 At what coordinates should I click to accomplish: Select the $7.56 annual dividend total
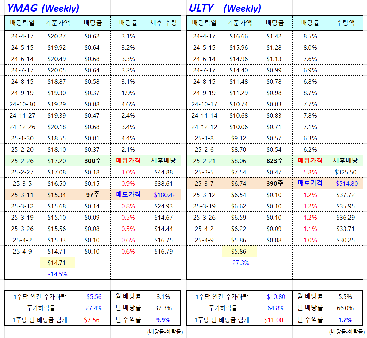pos(92,320)
